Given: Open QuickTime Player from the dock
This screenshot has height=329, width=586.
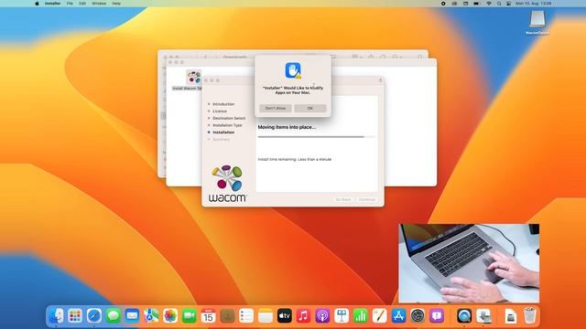Looking at the screenshot, I should 464,316.
